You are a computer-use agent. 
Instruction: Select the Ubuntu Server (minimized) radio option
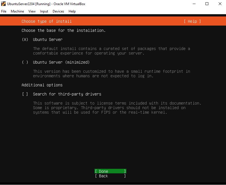click(x=25, y=62)
